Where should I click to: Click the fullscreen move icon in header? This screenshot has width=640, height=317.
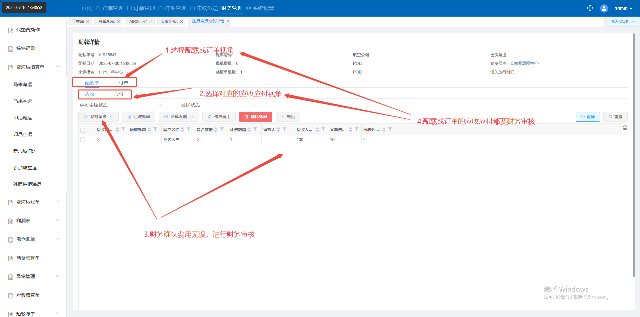click(590, 8)
